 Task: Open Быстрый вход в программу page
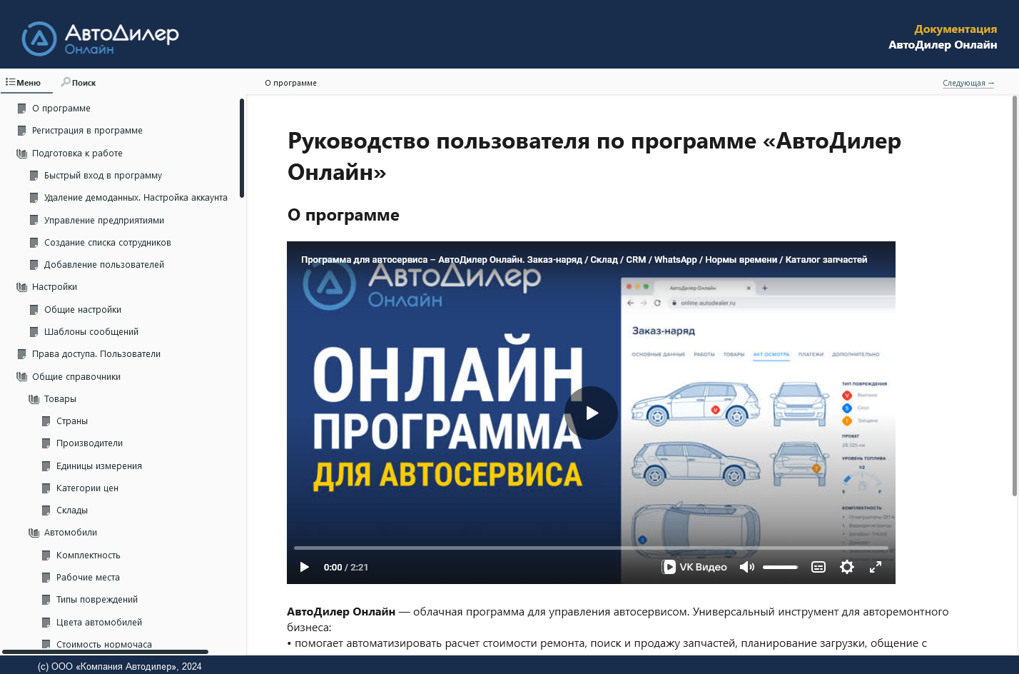point(103,176)
